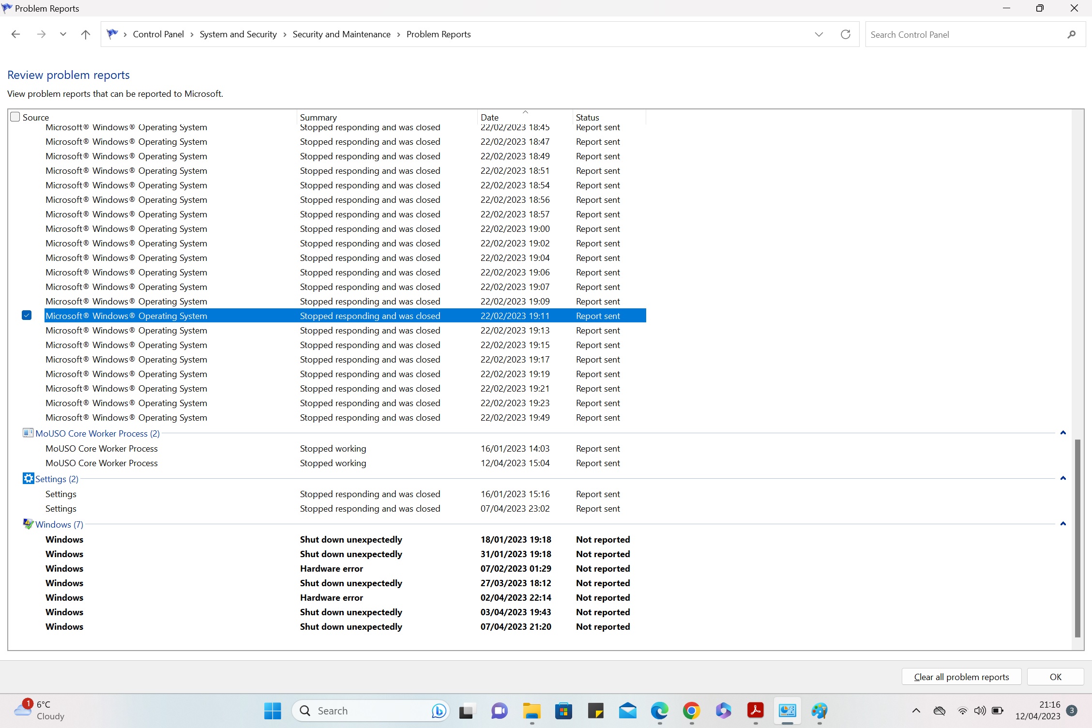Click the Problem Reports breadcrumb
This screenshot has height=728, width=1092.
pos(439,34)
